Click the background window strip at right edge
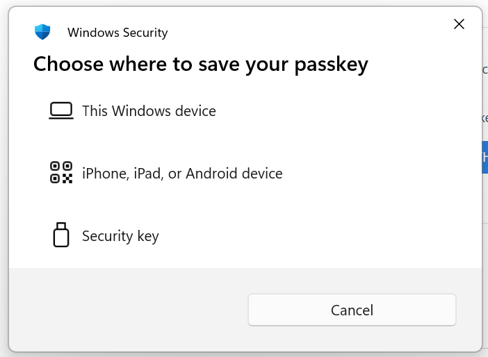 [485, 278]
